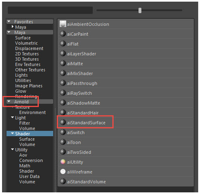Click the aiUtility colorful sphere icon

63,162
